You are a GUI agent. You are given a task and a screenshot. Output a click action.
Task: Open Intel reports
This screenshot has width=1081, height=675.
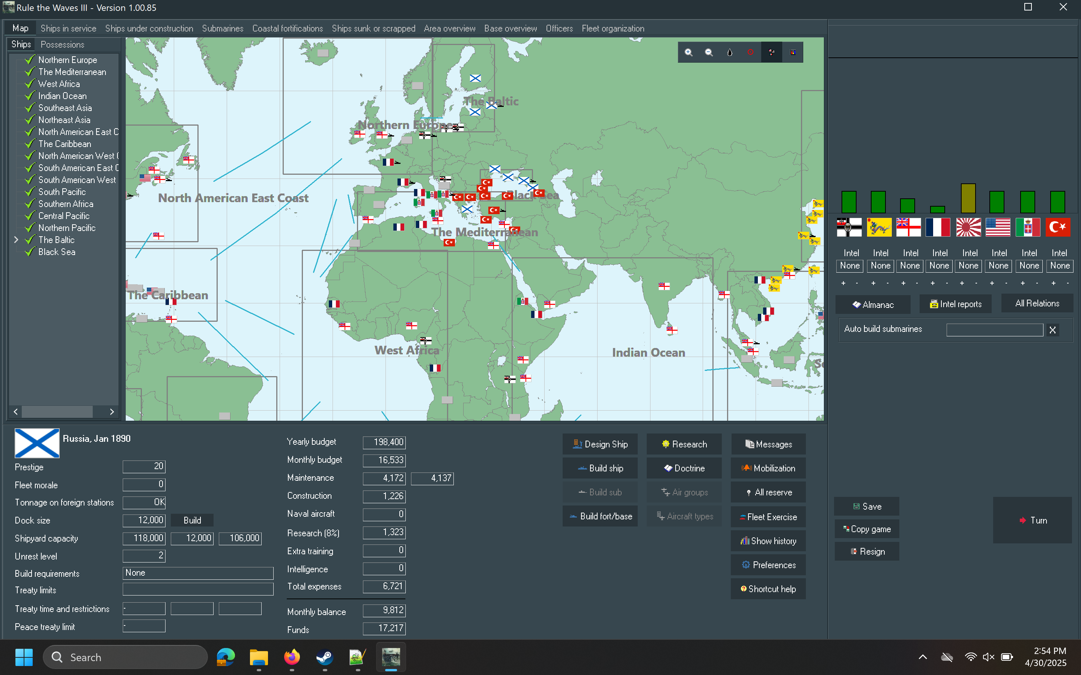click(x=956, y=304)
